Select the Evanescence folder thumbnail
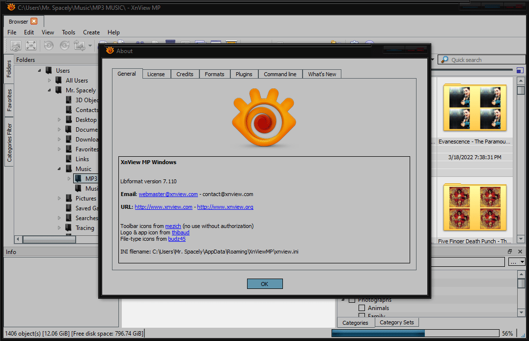Viewport: 529px width, 341px height. [474, 108]
